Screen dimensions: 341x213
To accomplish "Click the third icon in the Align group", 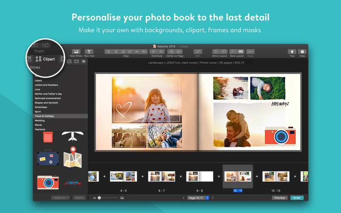I will [x=123, y=52].
